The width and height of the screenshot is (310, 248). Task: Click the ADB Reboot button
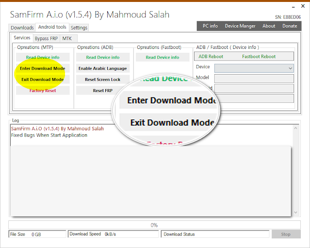pos(211,57)
